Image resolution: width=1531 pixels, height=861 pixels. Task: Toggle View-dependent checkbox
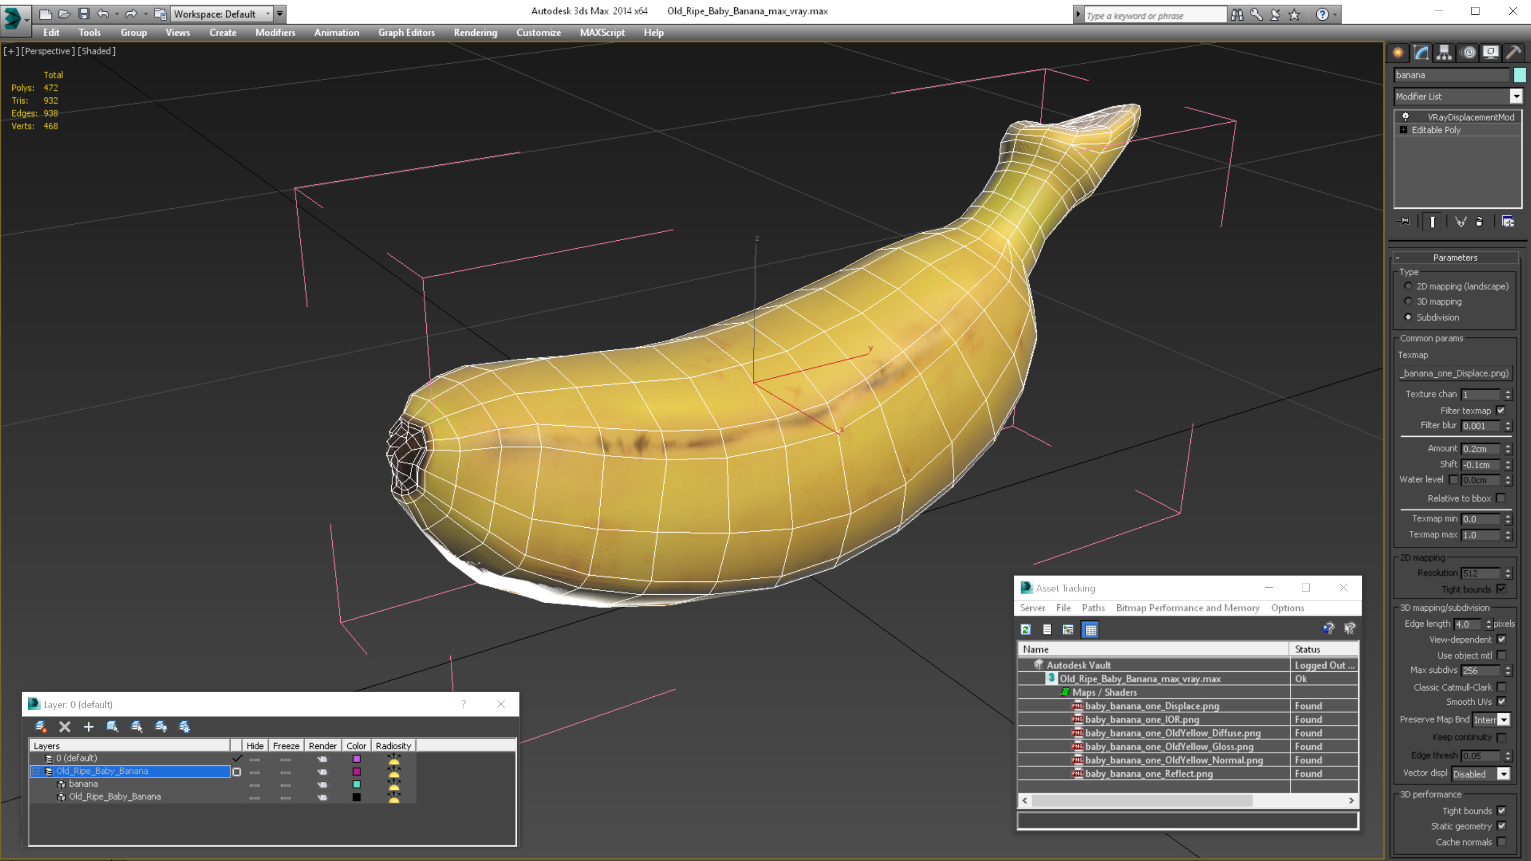1501,639
